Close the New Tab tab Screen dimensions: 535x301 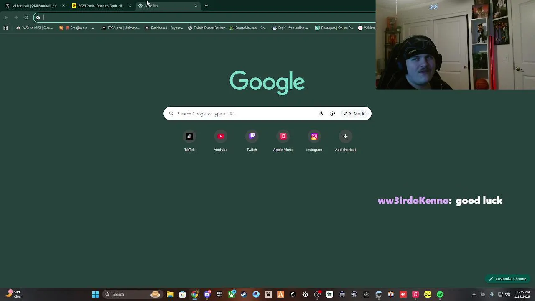[196, 5]
